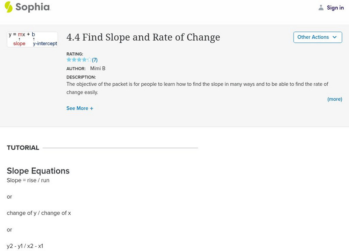Expand description with the (more) link

[x=335, y=99]
